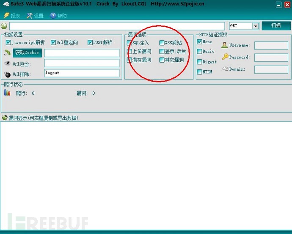
Task: Enable the XSS跨站 checkbox
Action: (162, 43)
